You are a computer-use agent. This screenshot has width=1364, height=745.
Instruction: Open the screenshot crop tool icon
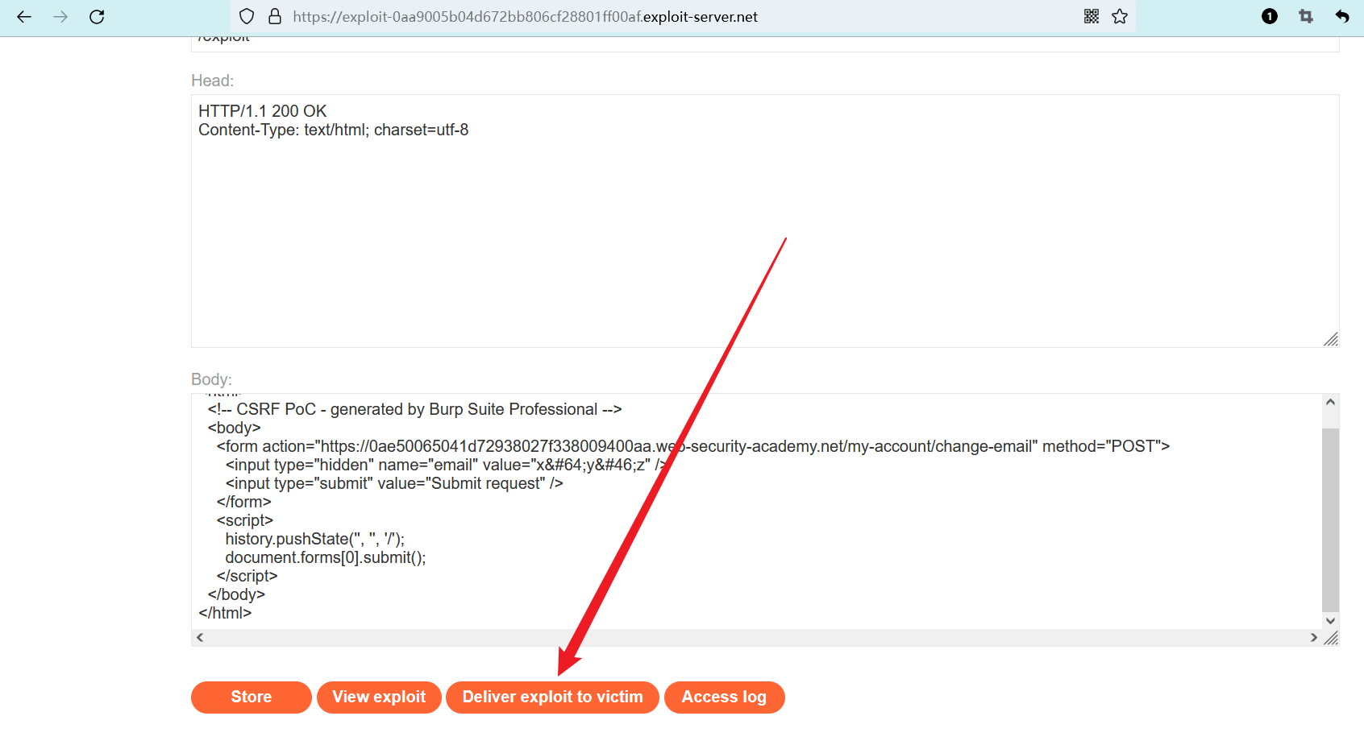click(1306, 16)
